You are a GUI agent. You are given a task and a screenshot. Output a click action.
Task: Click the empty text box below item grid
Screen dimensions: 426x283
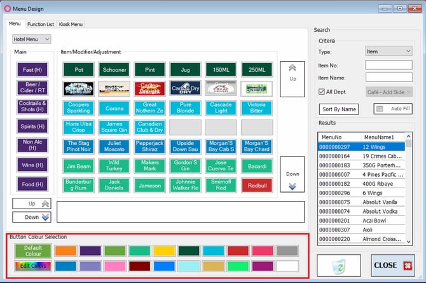click(x=181, y=212)
